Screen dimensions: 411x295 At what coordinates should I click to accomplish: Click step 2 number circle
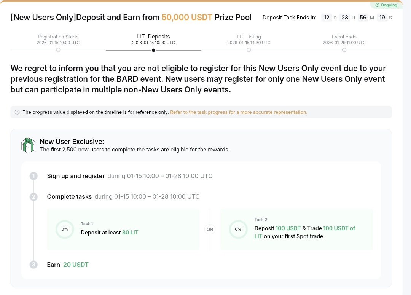tap(33, 197)
